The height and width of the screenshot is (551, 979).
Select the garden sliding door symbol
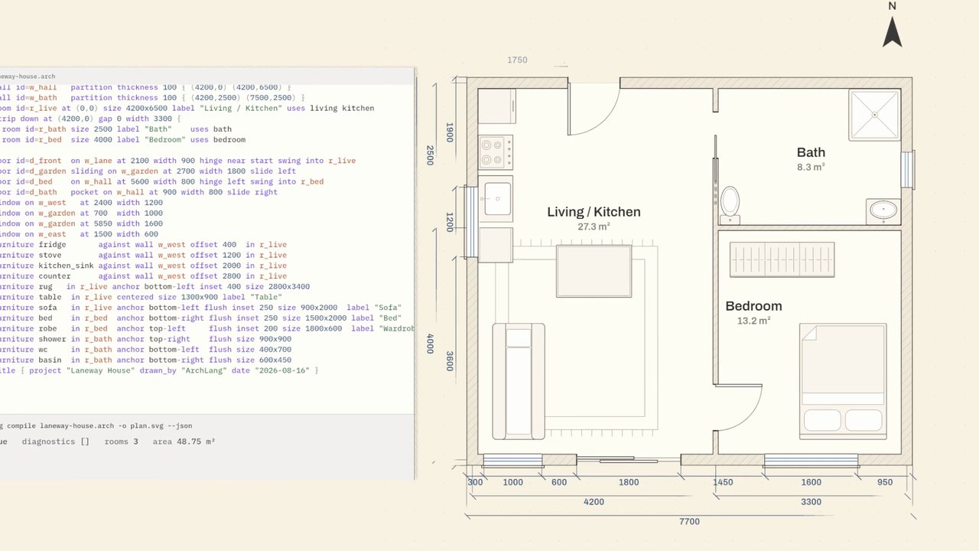(x=629, y=460)
